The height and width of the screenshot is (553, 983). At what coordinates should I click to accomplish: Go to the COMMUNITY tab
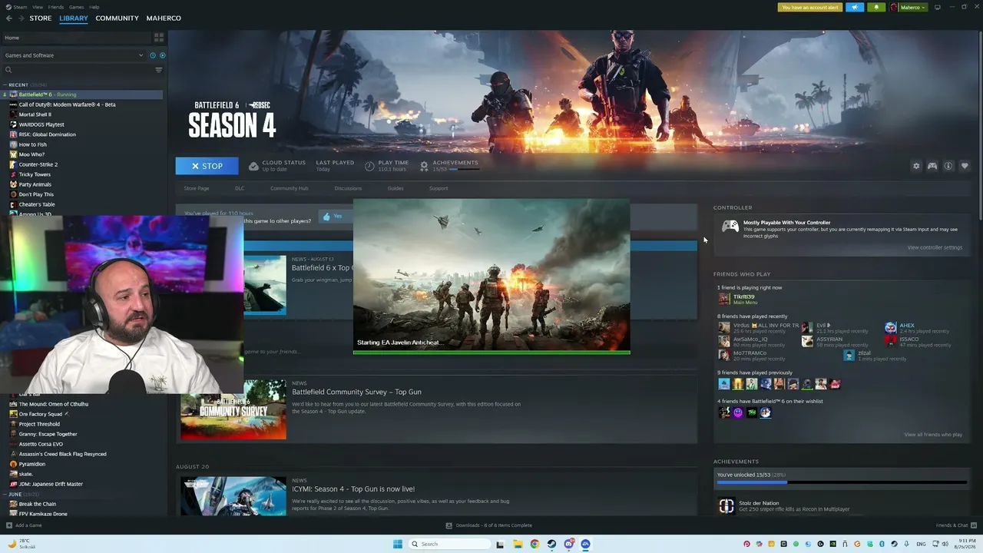[117, 18]
